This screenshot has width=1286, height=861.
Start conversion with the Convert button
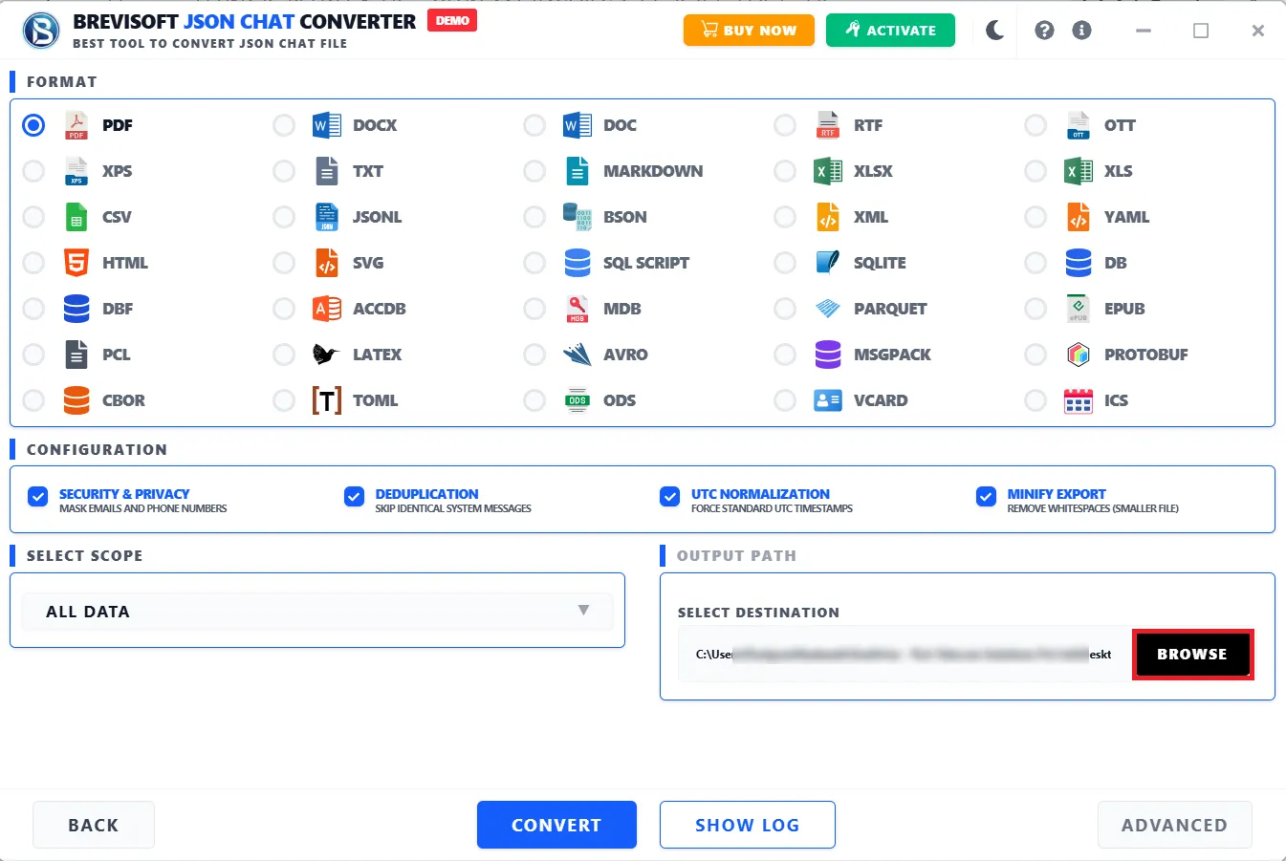click(x=556, y=825)
